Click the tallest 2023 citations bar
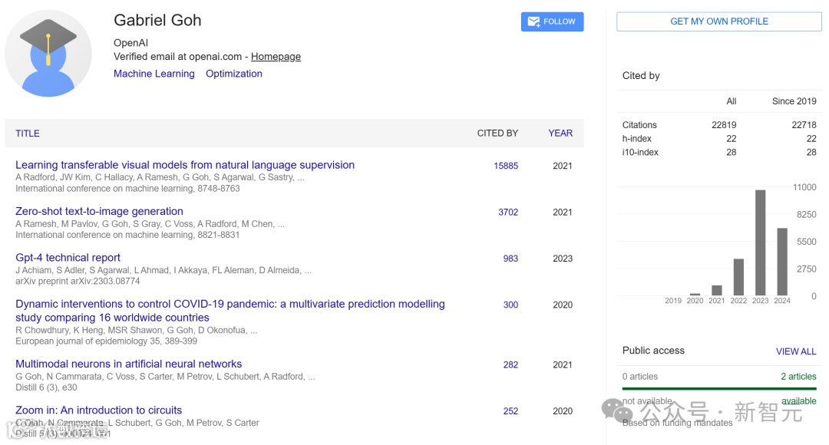829x445 pixels. pyautogui.click(x=761, y=242)
